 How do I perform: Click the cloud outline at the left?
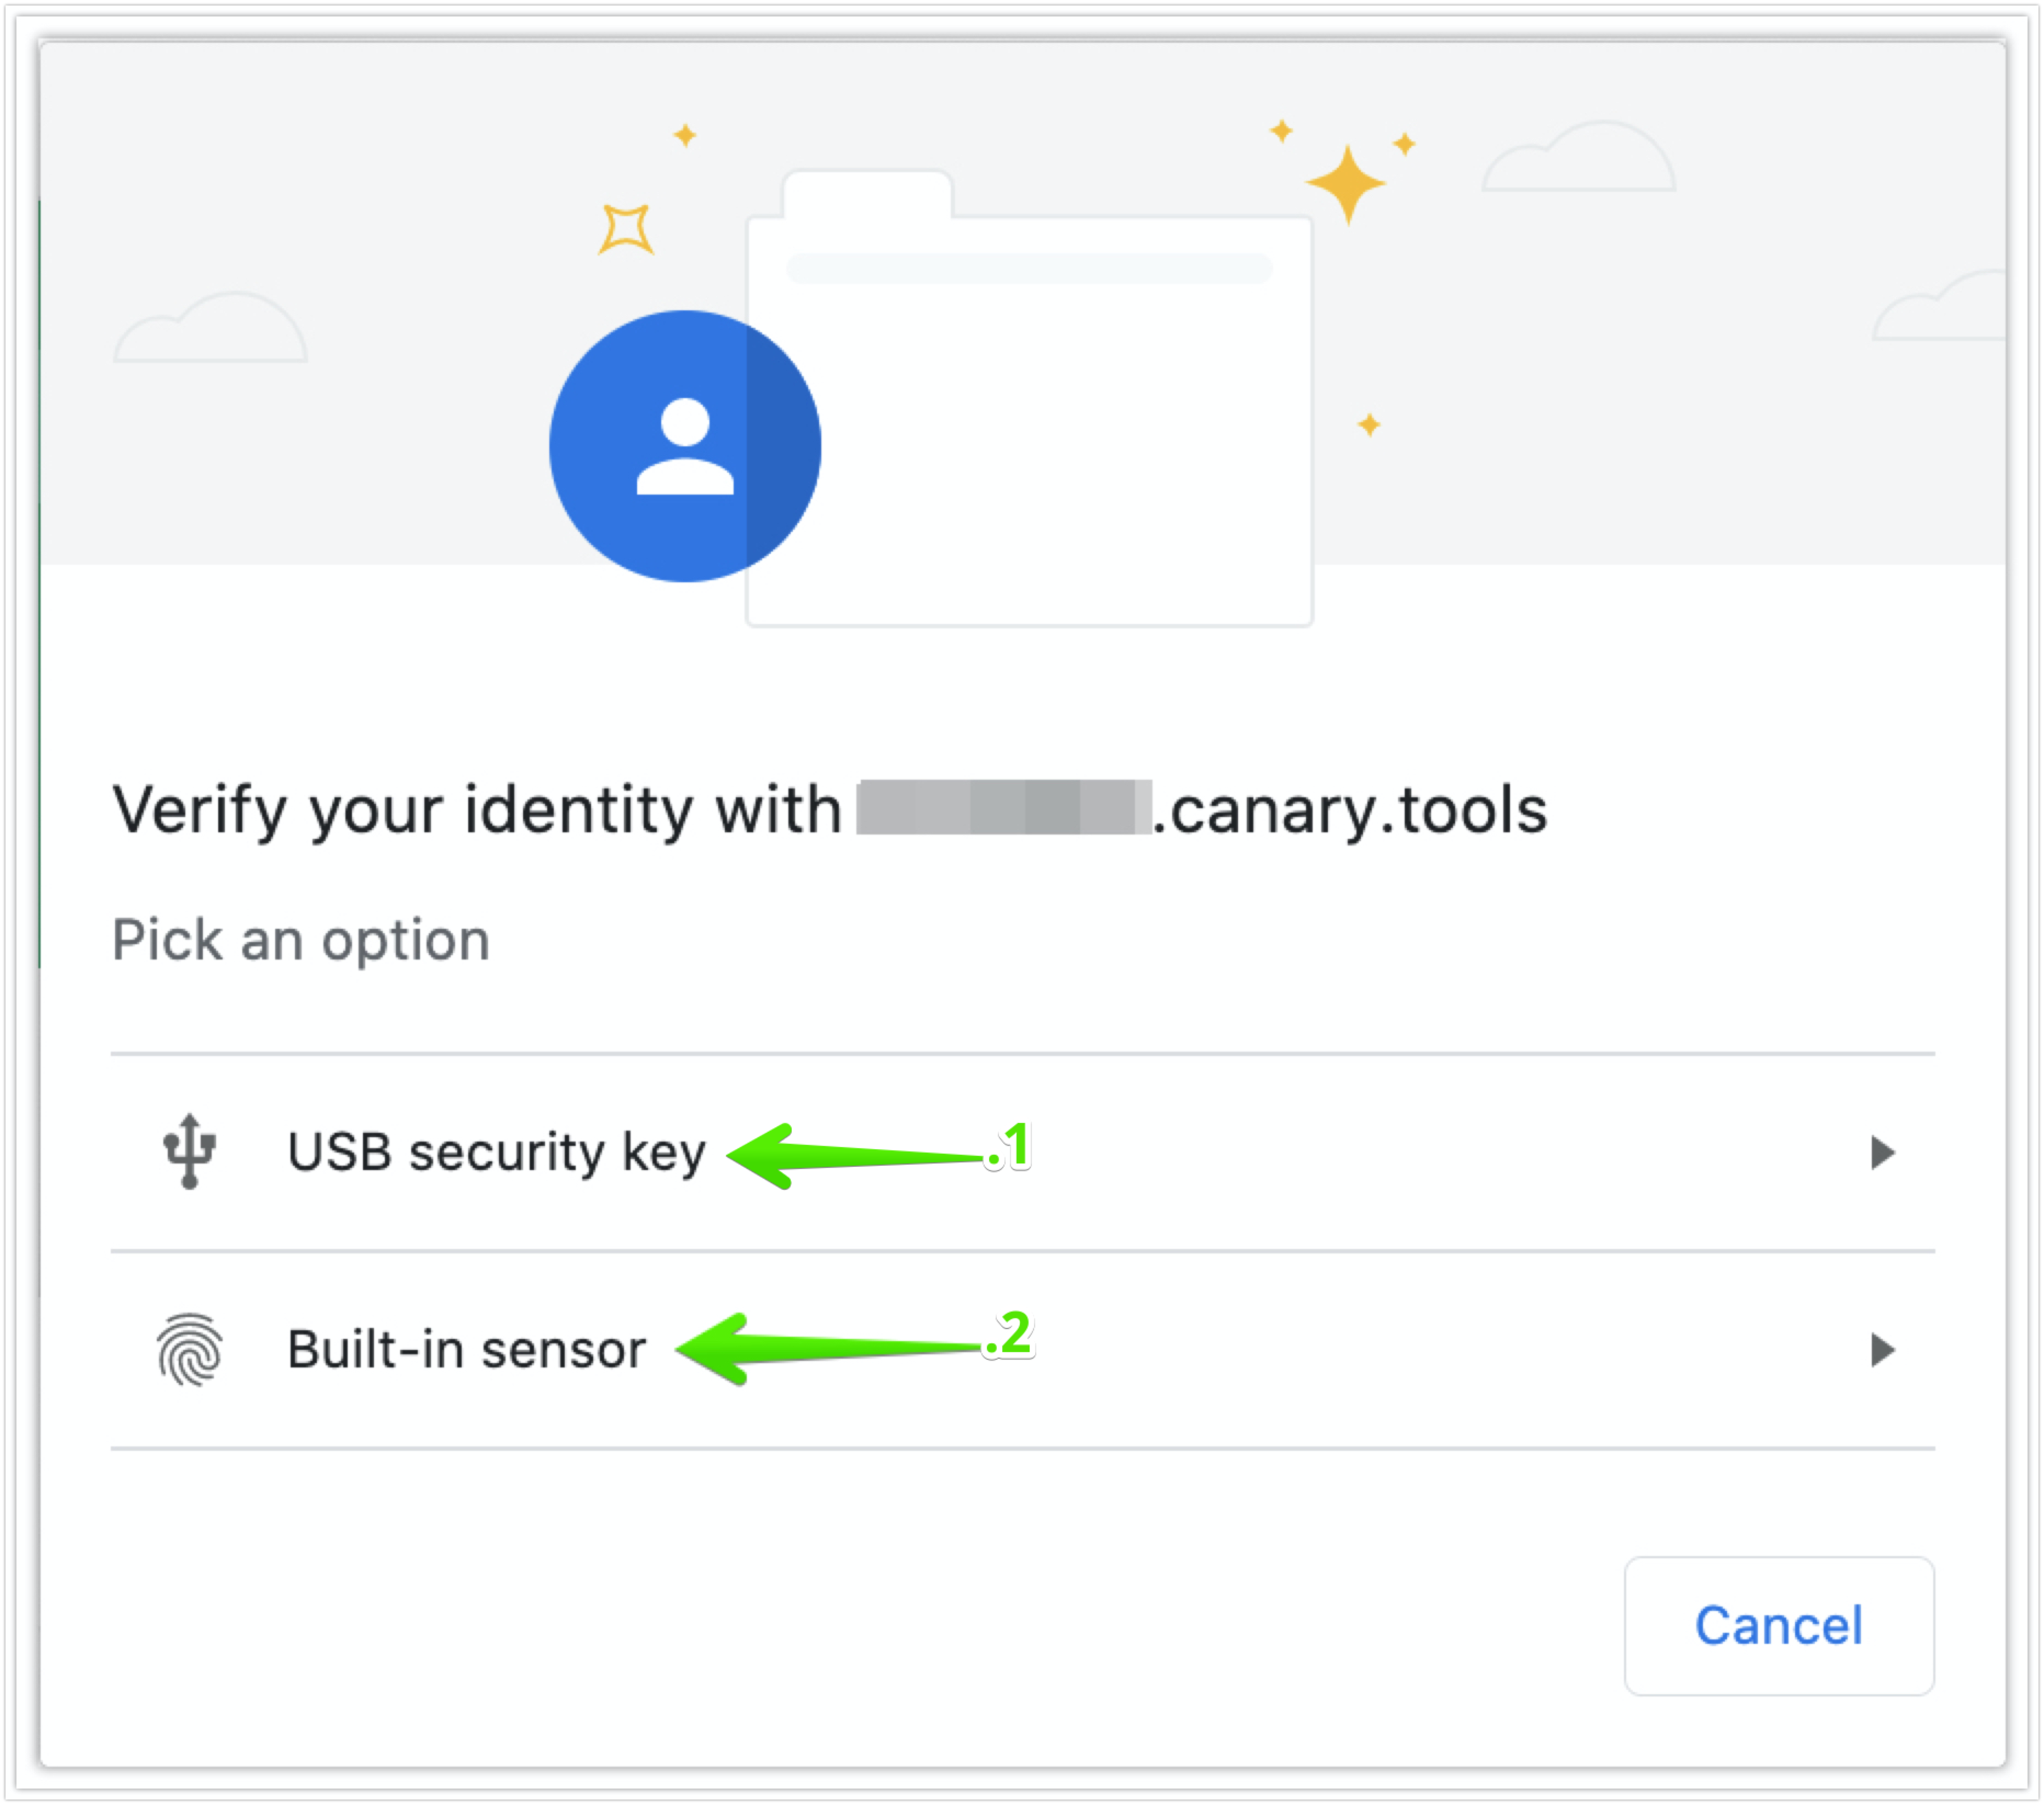[210, 327]
